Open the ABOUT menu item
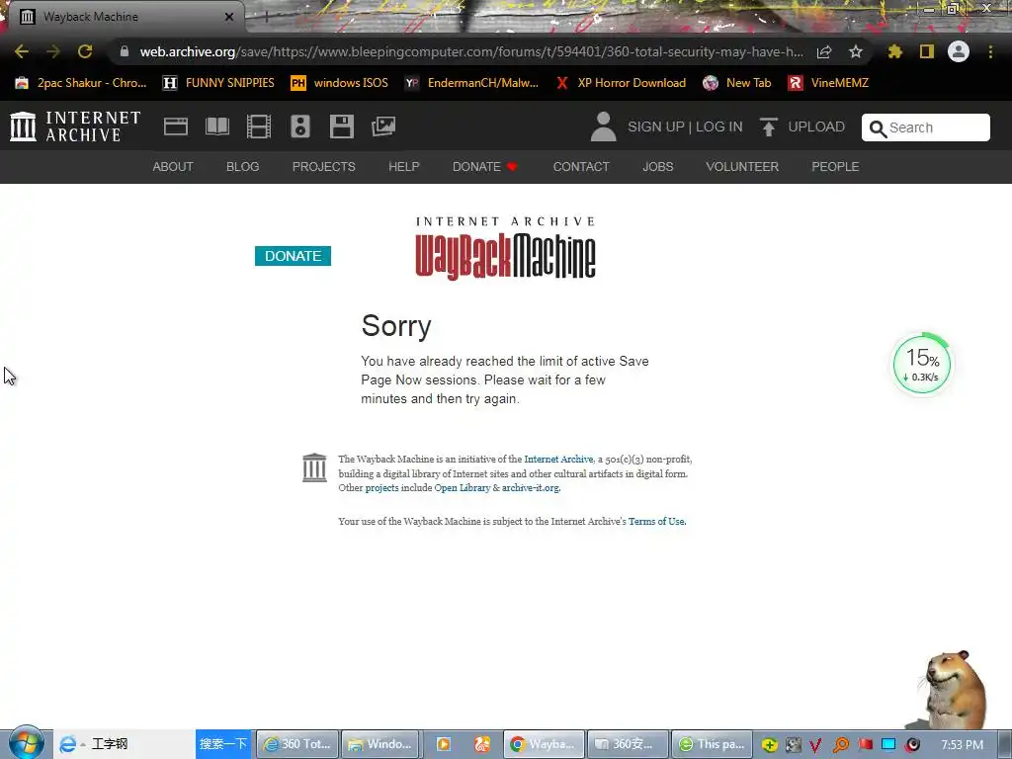 (x=173, y=166)
